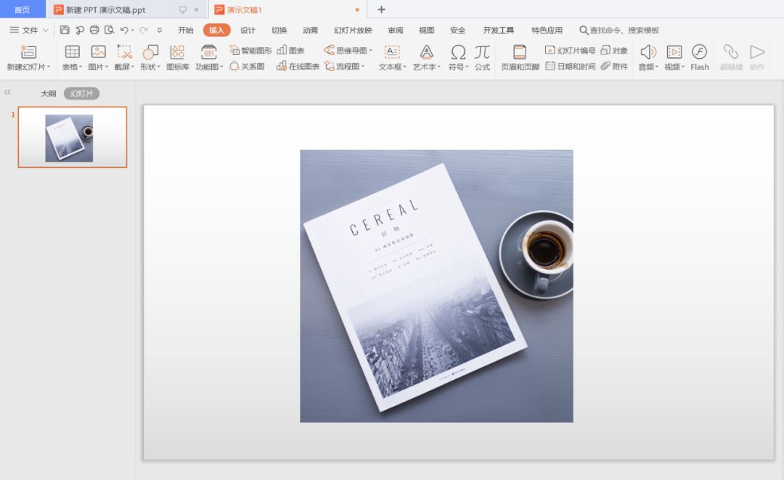
Task: Click the print icon in quick toolbar
Action: tap(94, 30)
